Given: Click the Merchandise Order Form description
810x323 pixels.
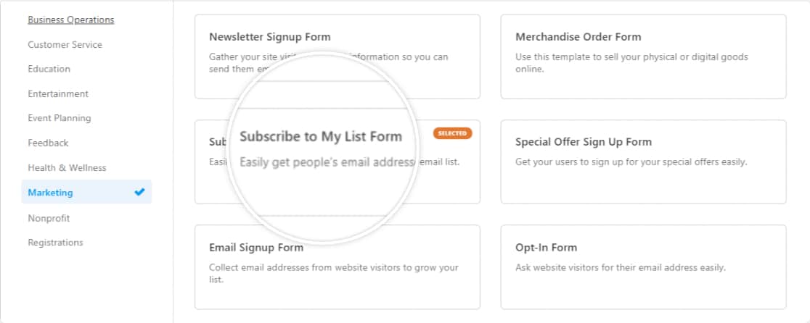Looking at the screenshot, I should (x=631, y=62).
